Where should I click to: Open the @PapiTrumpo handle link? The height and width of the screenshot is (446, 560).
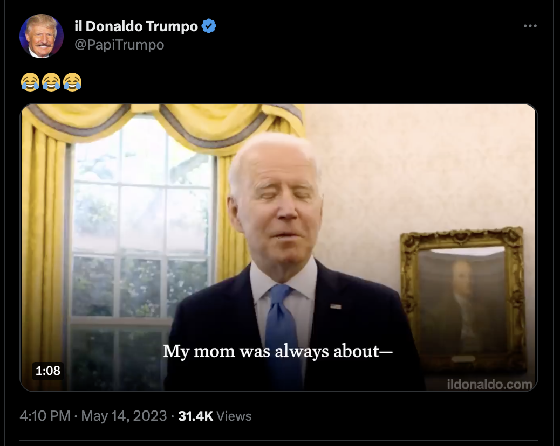coord(119,45)
